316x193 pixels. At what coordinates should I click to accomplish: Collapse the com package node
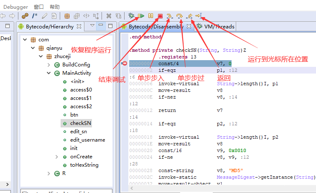[25, 40]
